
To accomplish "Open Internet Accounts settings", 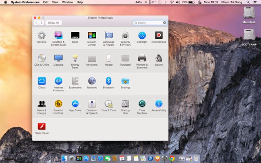I will (x=58, y=84).
